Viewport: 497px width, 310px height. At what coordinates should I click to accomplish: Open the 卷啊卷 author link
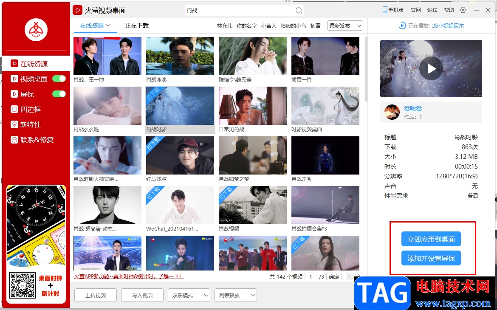413,108
